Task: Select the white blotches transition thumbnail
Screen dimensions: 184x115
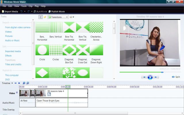Action: coord(69,73)
